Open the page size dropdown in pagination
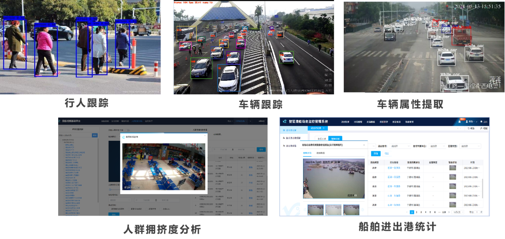Image resolution: width=505 pixels, height=239 pixels. point(458,212)
